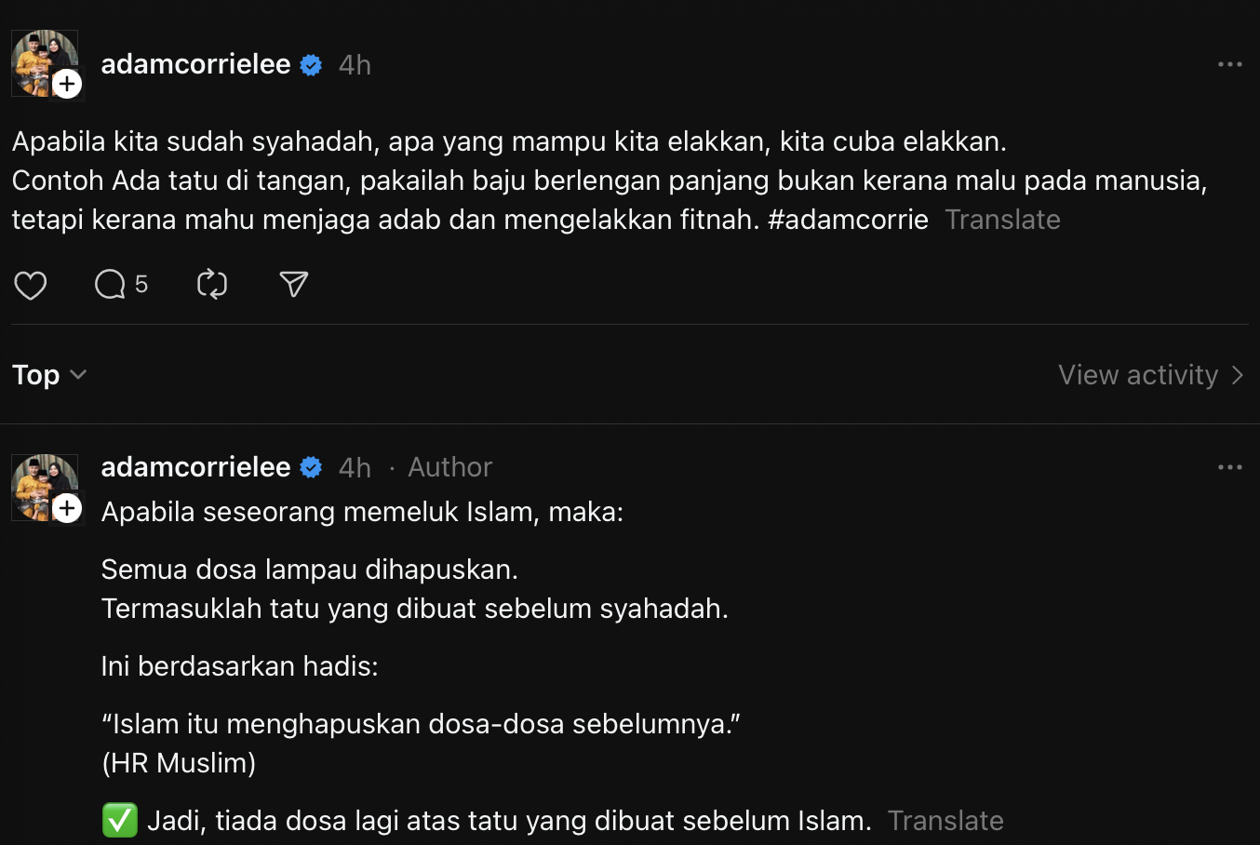Open more options on the main post

tap(1230, 64)
